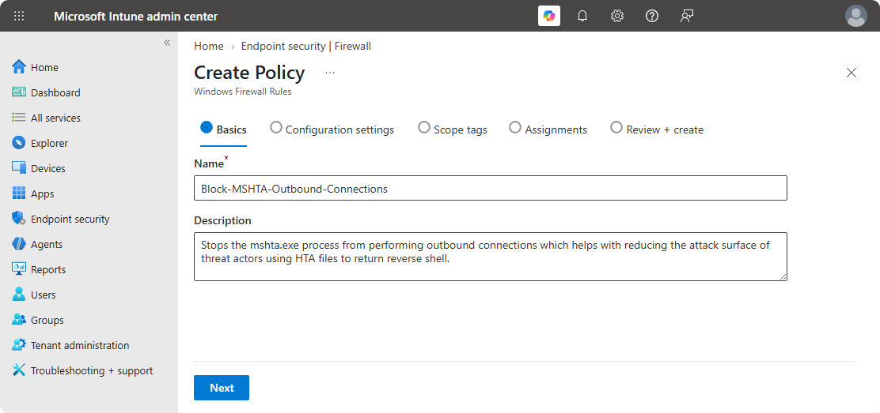Screen dimensions: 880x413
Task: Open Reports label in sidebar
Action: (48, 269)
